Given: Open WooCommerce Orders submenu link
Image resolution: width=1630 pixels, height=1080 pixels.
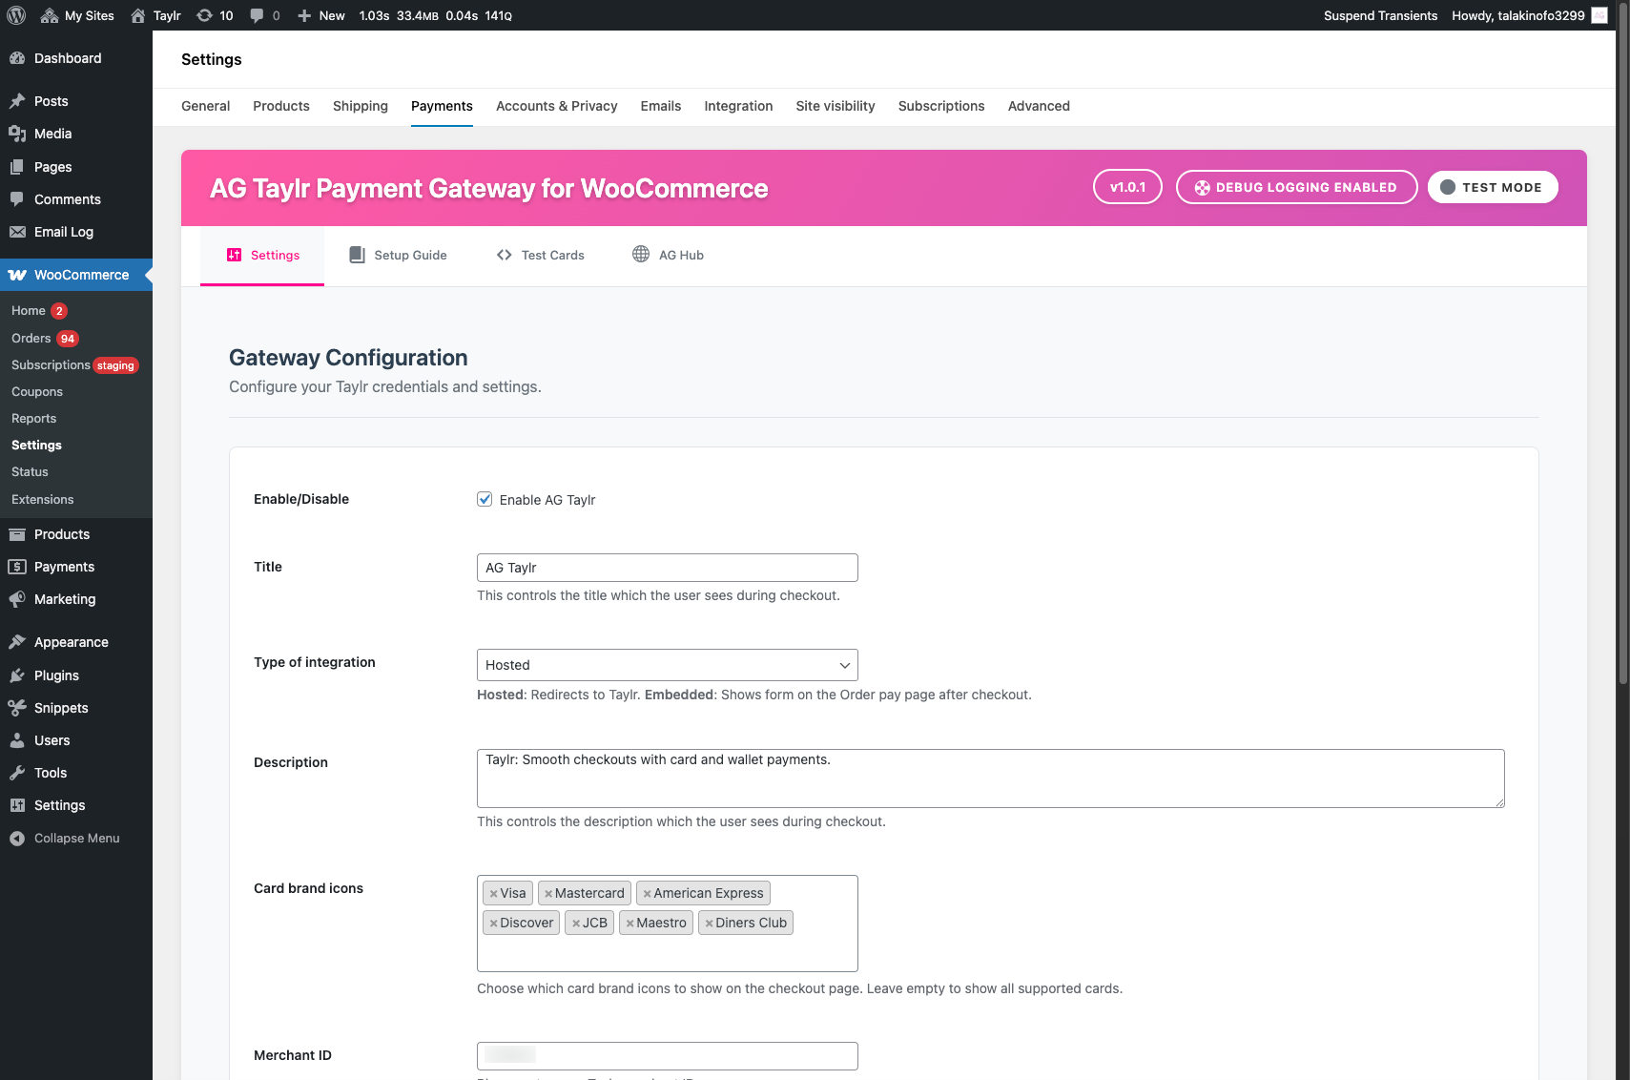Looking at the screenshot, I should point(31,339).
